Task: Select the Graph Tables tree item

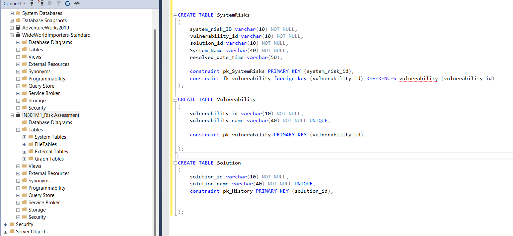Action: (49, 159)
